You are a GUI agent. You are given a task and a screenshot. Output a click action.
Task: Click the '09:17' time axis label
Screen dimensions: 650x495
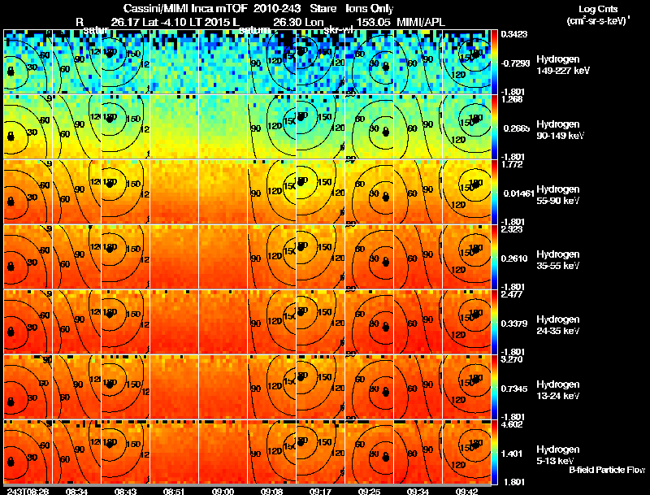pos(320,491)
